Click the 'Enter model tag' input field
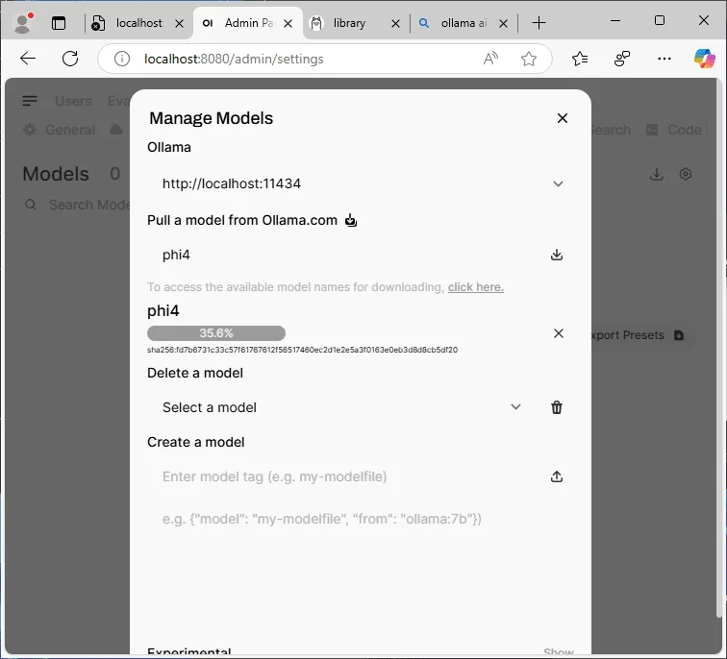 coord(345,476)
